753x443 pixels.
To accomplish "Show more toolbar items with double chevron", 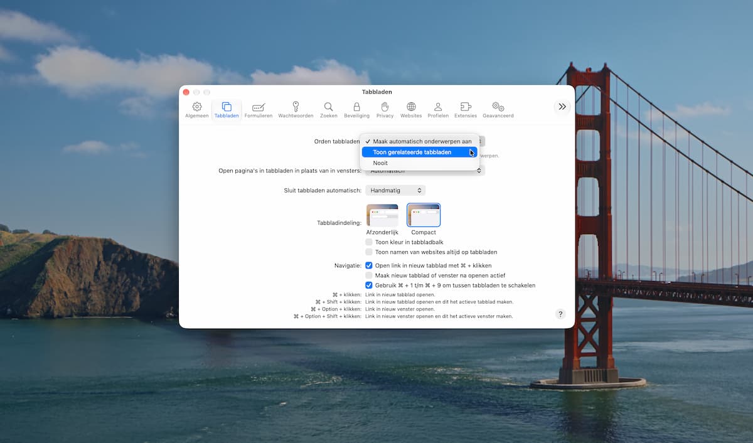I will click(x=562, y=107).
